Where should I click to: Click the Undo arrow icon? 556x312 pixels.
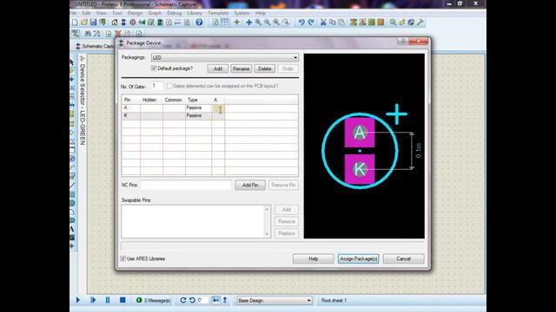pyautogui.click(x=301, y=23)
